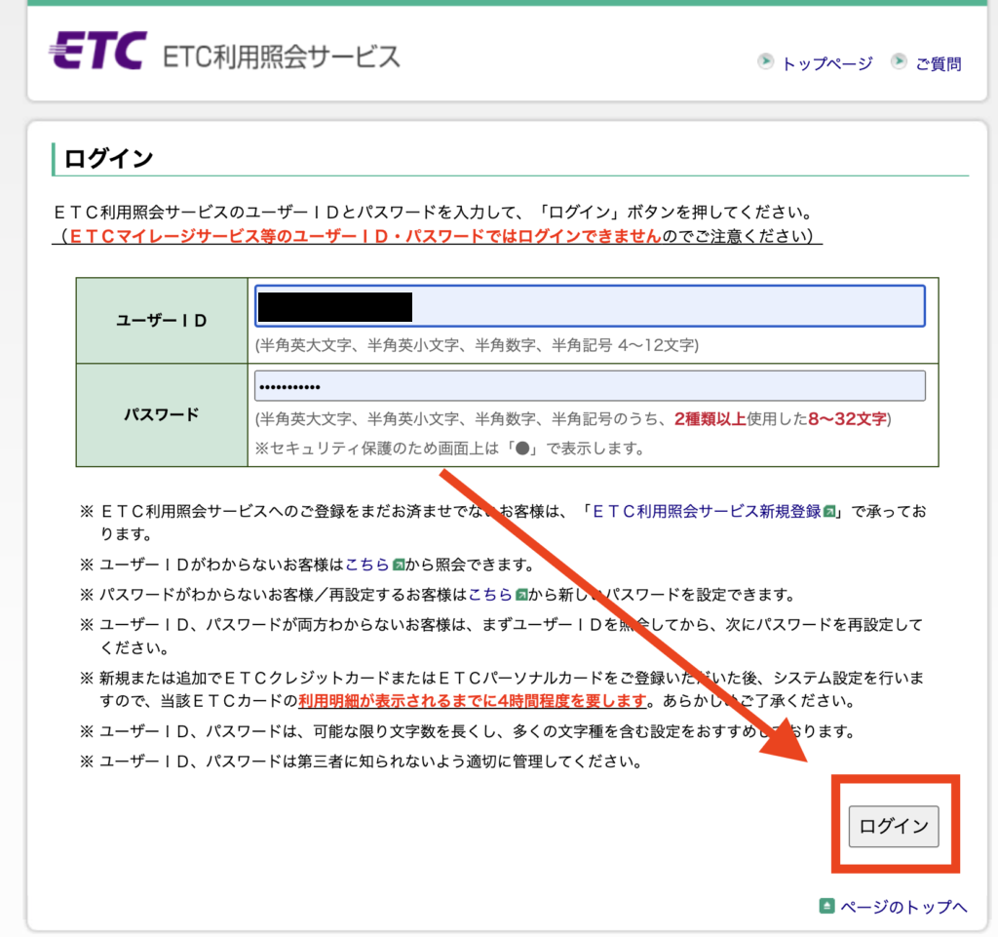
Task: Click the red 利用明細が表示されるまでに4時間程度 text
Action: (x=473, y=701)
